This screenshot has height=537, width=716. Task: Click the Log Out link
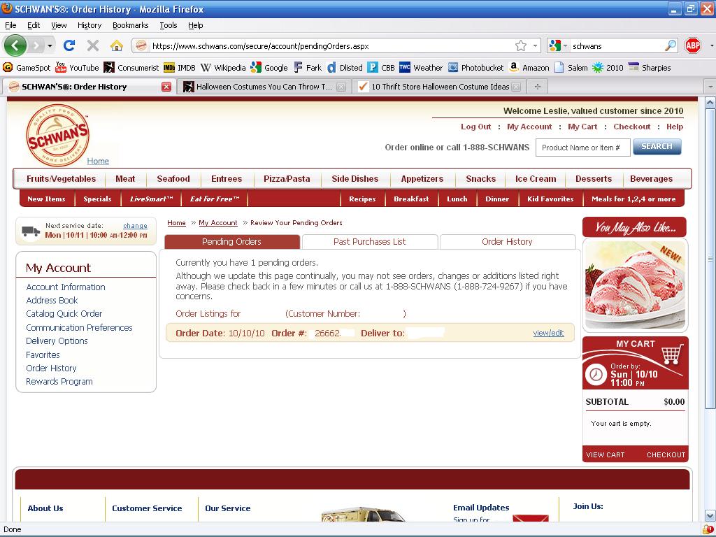[475, 127]
